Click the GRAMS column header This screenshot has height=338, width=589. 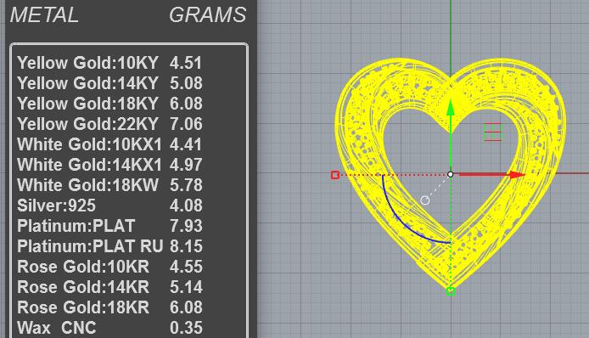point(207,15)
